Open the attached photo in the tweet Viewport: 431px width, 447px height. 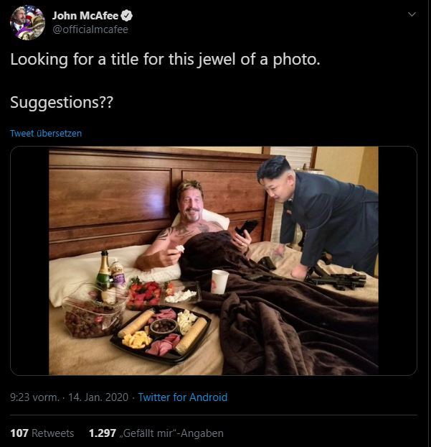point(214,261)
